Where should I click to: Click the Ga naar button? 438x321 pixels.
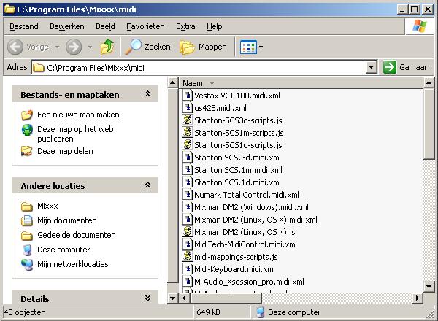click(405, 67)
